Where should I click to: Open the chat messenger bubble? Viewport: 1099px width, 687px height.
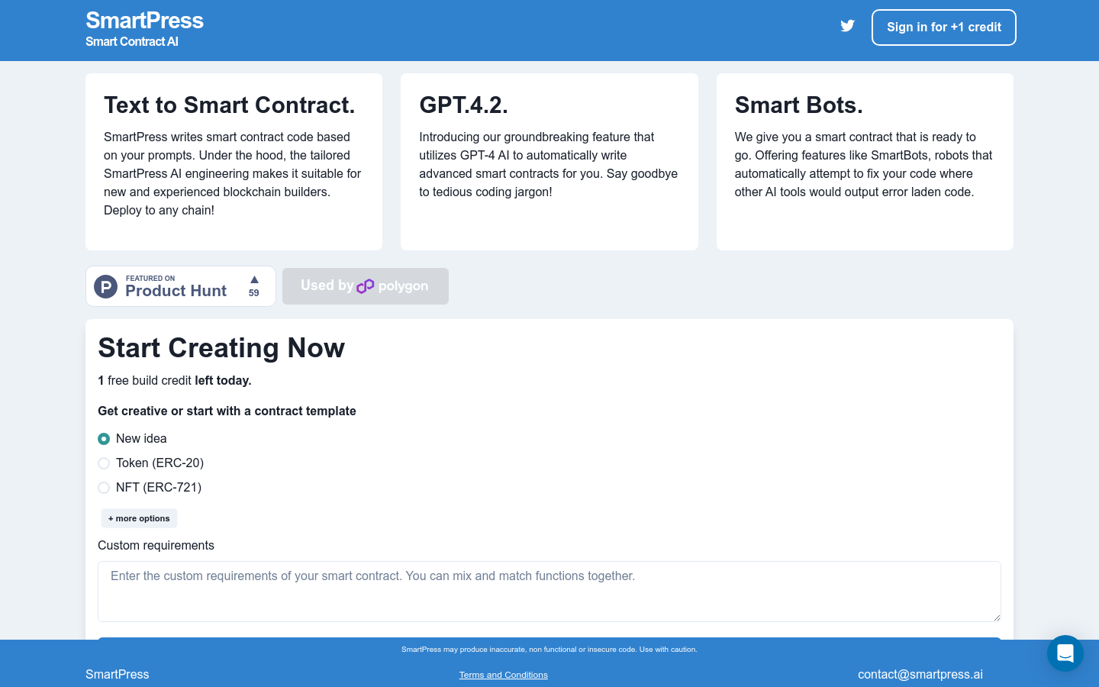pyautogui.click(x=1065, y=653)
